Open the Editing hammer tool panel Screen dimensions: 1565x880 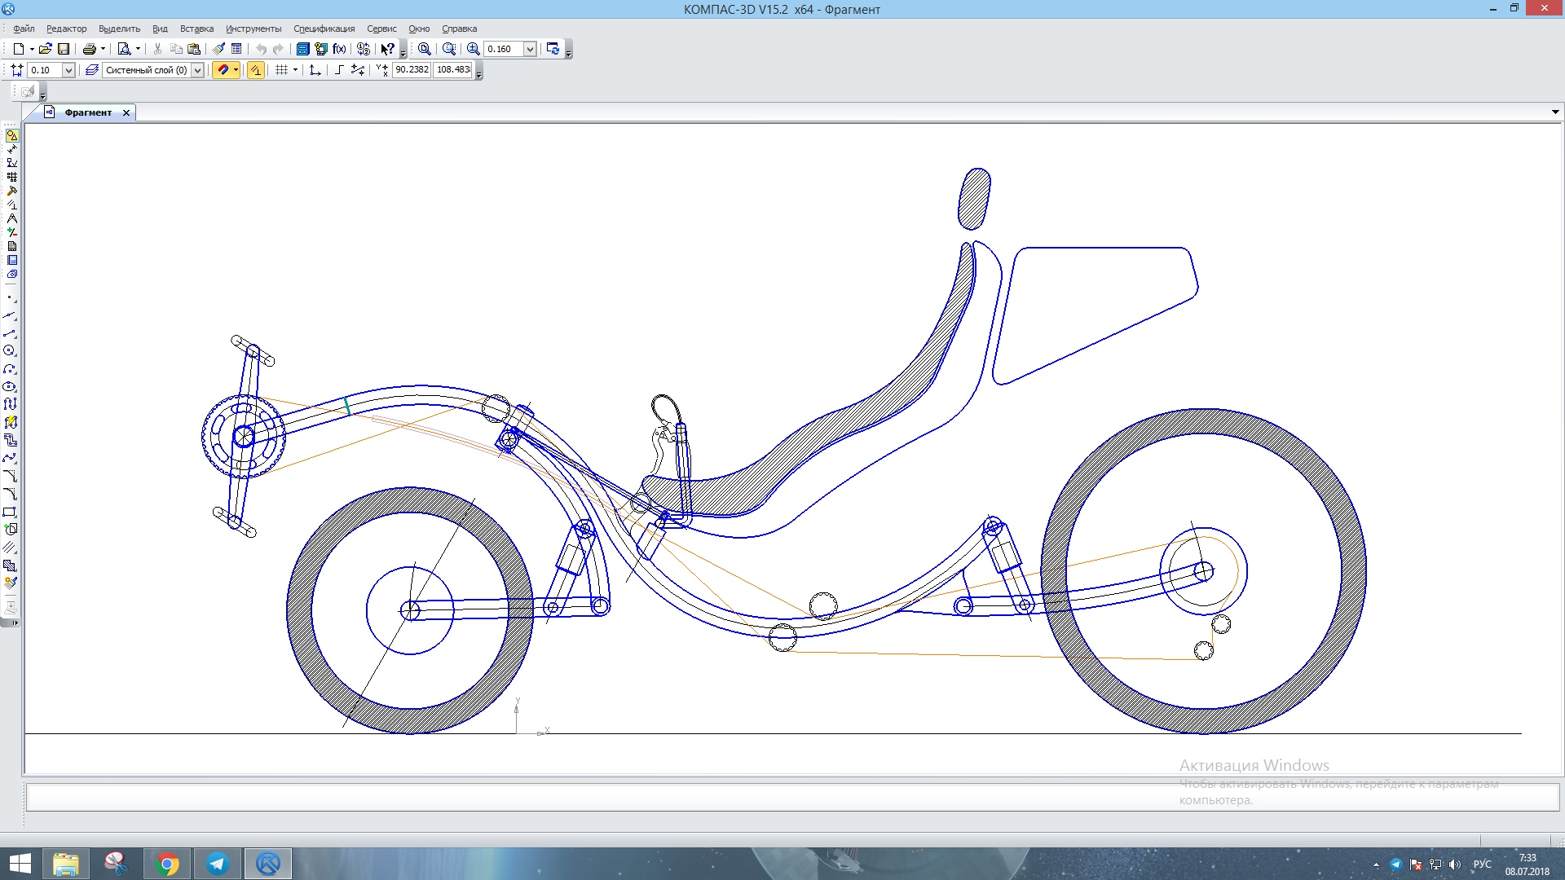coord(11,191)
